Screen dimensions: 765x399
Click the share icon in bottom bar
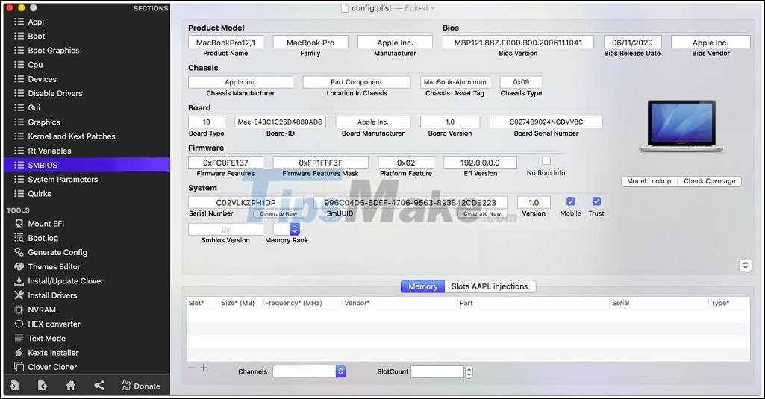(x=99, y=386)
